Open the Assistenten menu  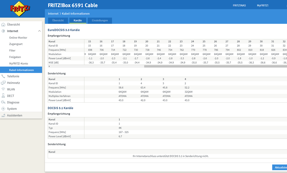click(14, 116)
